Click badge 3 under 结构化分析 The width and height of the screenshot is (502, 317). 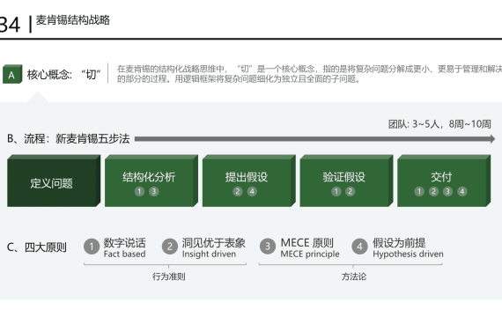[154, 191]
